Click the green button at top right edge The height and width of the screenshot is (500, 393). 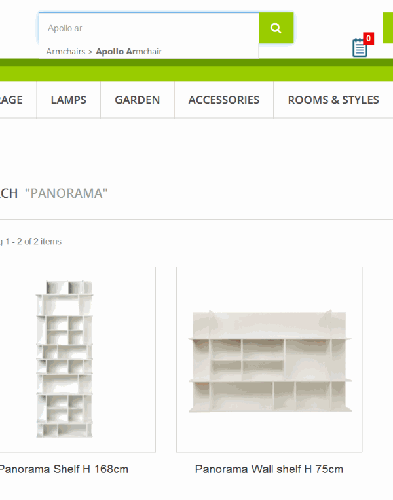point(388,28)
